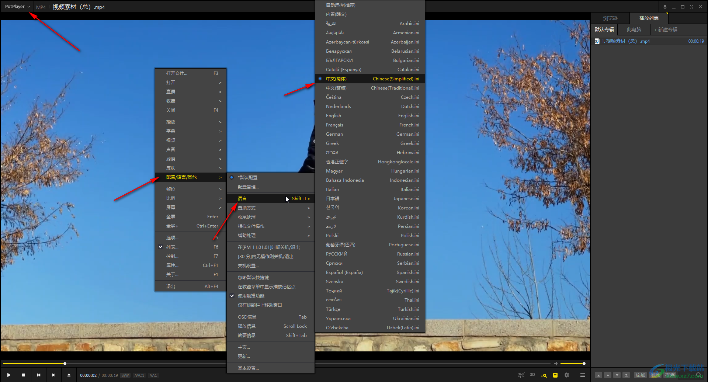Open the playlist search icon
Viewport: 708px width, 382px height.
pos(544,375)
